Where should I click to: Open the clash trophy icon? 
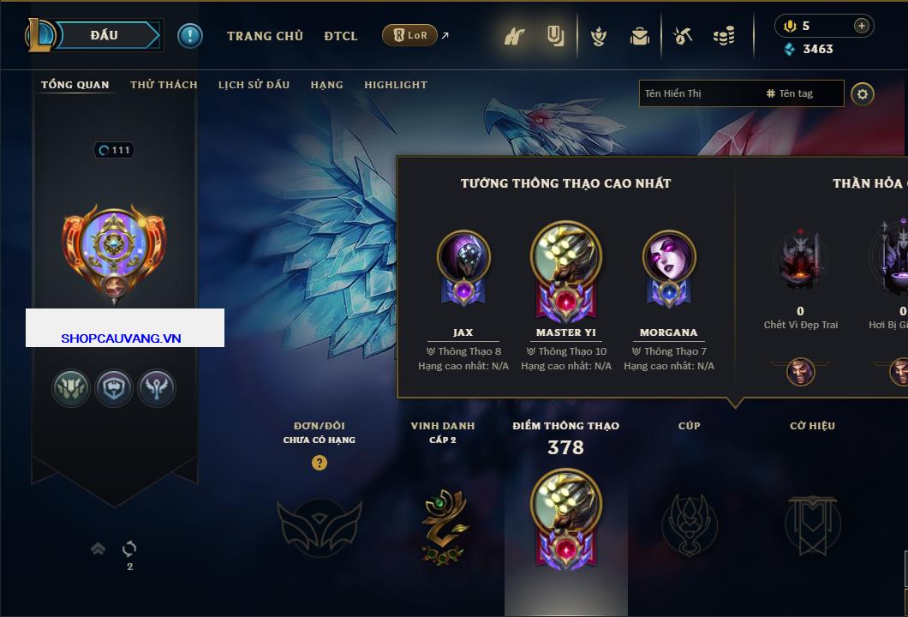[x=599, y=37]
